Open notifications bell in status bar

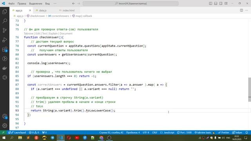[x=247, y=132]
